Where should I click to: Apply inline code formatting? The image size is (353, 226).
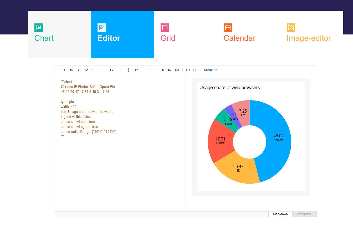click(188, 70)
